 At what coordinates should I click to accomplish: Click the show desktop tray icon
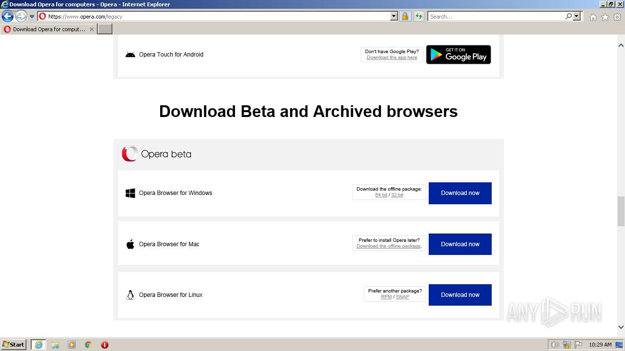click(x=619, y=345)
